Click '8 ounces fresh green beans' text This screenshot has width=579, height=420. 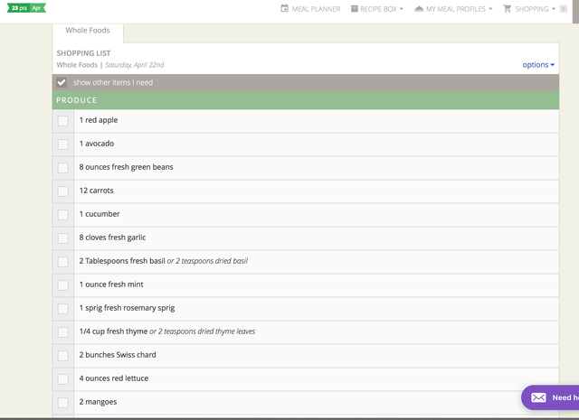click(126, 167)
